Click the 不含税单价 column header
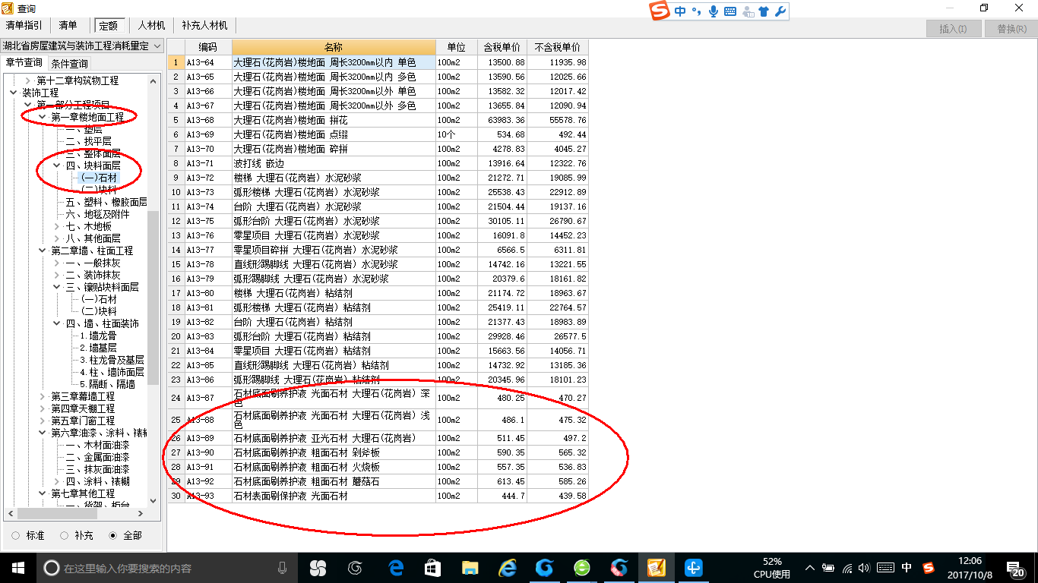Screen dimensions: 1038x583 (557, 47)
